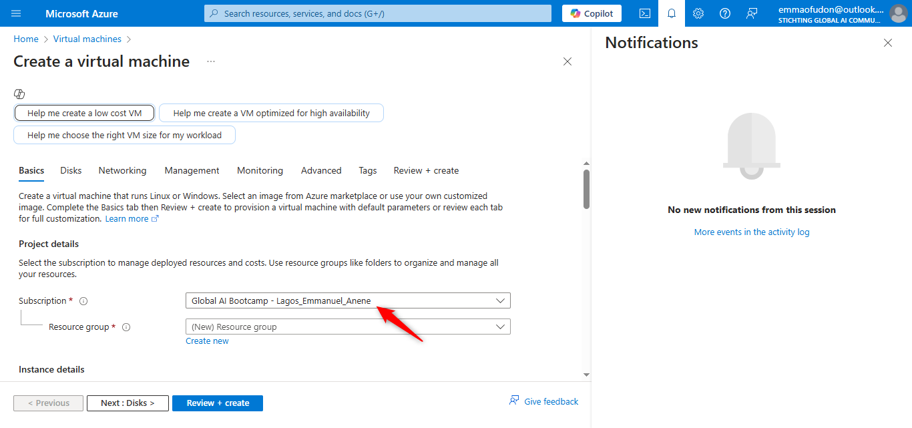Open the ellipsis more options beside title

(x=211, y=61)
